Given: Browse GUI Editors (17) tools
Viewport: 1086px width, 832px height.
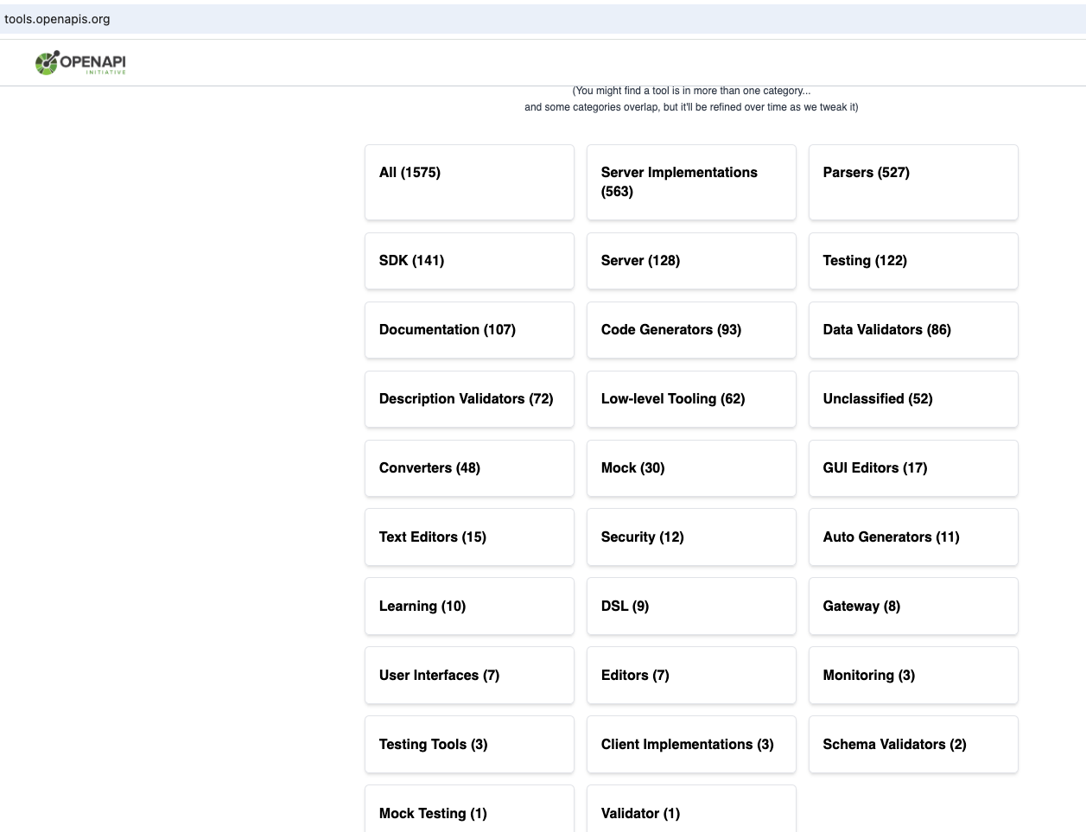Looking at the screenshot, I should pyautogui.click(x=913, y=468).
